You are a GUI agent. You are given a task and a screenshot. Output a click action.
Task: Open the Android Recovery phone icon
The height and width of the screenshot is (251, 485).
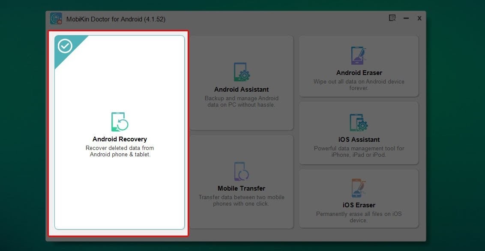(120, 122)
